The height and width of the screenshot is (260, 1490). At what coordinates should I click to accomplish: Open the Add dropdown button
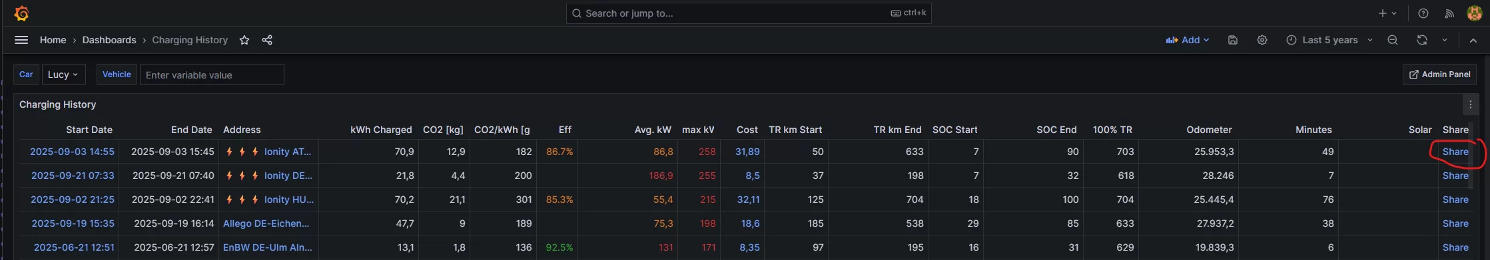[1188, 40]
